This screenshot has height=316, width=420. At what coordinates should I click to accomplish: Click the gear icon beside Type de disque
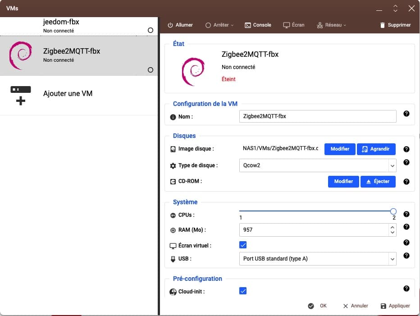click(x=173, y=166)
